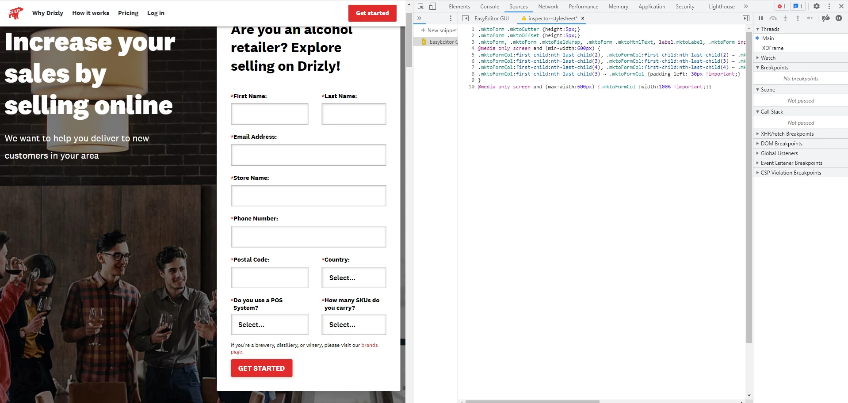Click step into next function call
Viewport: 848px width, 403px height.
pyautogui.click(x=785, y=18)
